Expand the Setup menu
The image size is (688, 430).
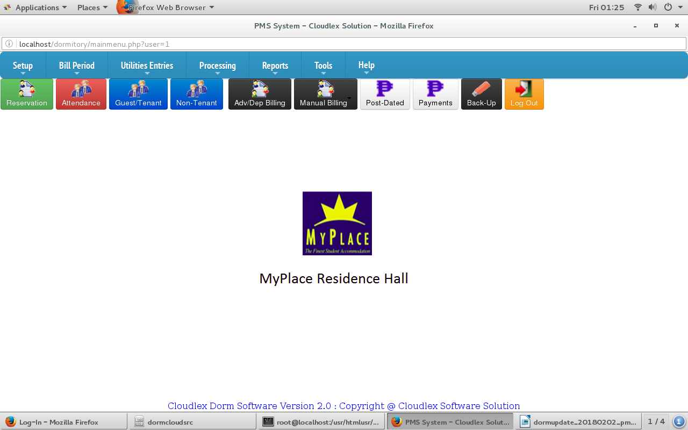[x=23, y=66]
